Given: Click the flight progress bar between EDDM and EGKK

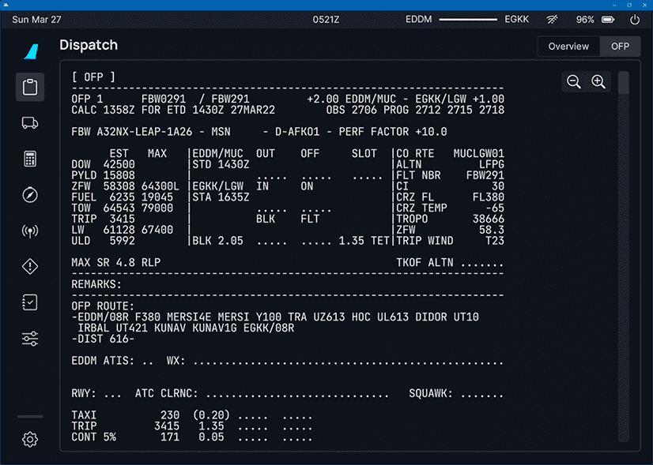Looking at the screenshot, I should 467,19.
